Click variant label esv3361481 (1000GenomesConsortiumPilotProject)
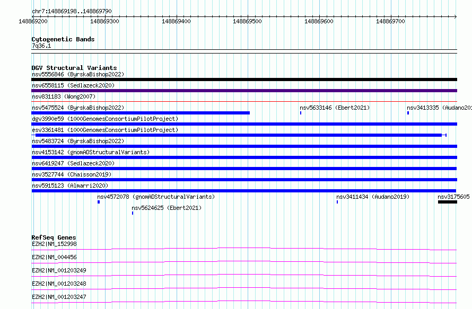The image size is (472, 309). pyautogui.click(x=105, y=130)
